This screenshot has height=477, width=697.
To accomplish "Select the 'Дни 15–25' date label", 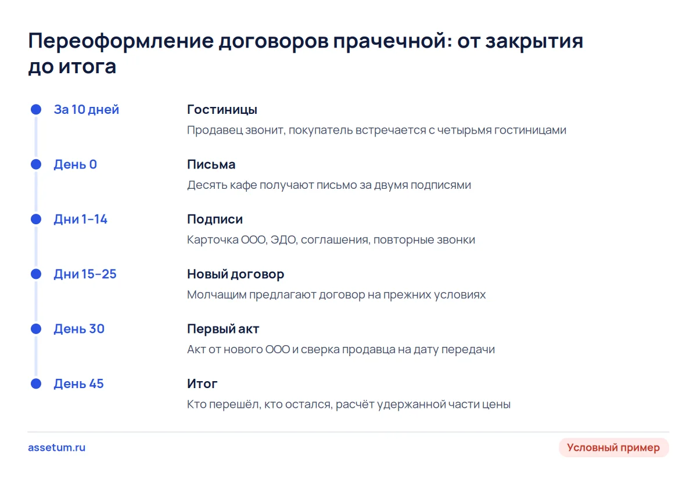I will (x=85, y=274).
